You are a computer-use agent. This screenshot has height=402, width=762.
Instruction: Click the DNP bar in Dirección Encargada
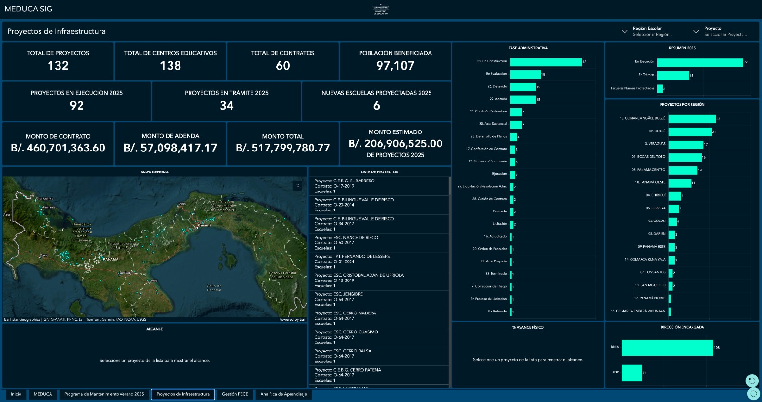tap(632, 373)
